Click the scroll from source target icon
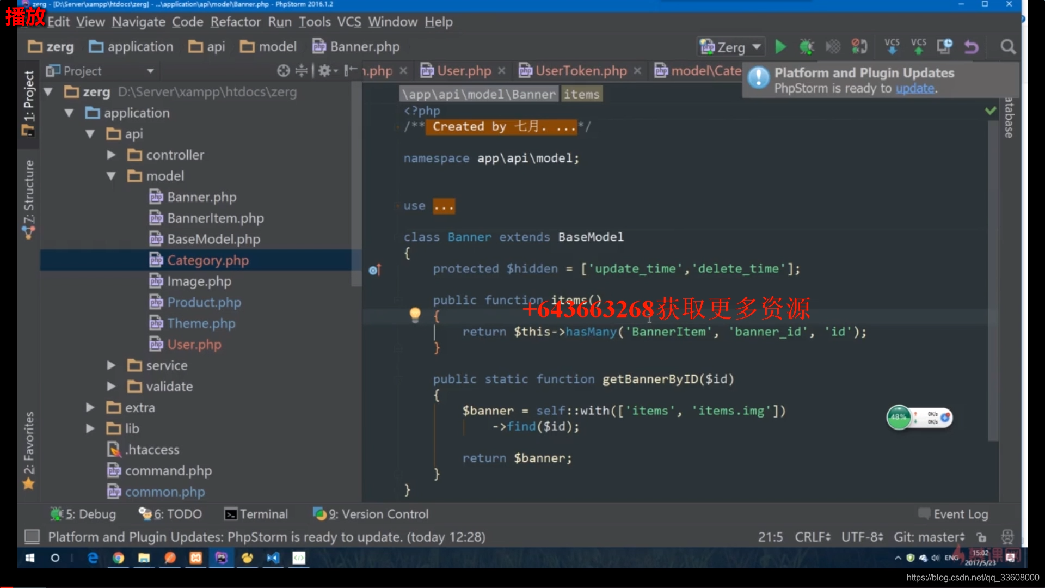This screenshot has width=1045, height=588. tap(283, 71)
